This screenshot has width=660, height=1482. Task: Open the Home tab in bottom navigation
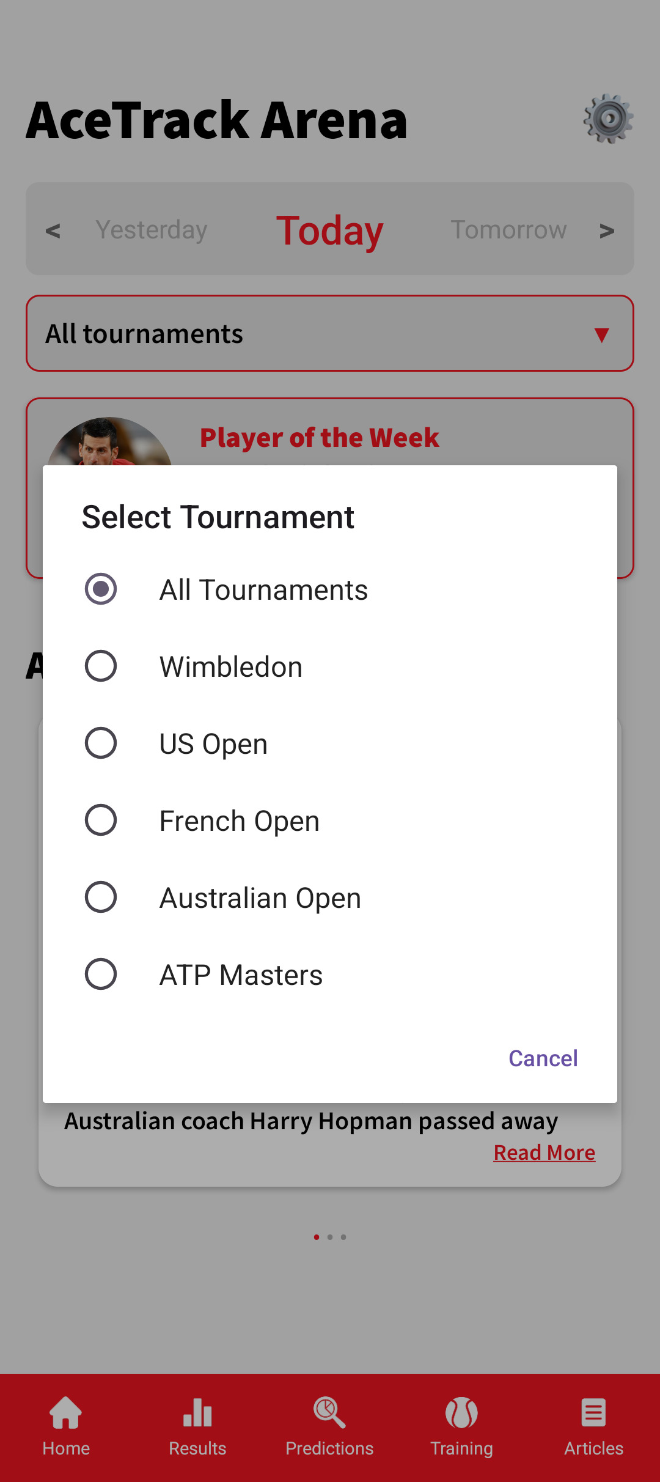(65, 1431)
